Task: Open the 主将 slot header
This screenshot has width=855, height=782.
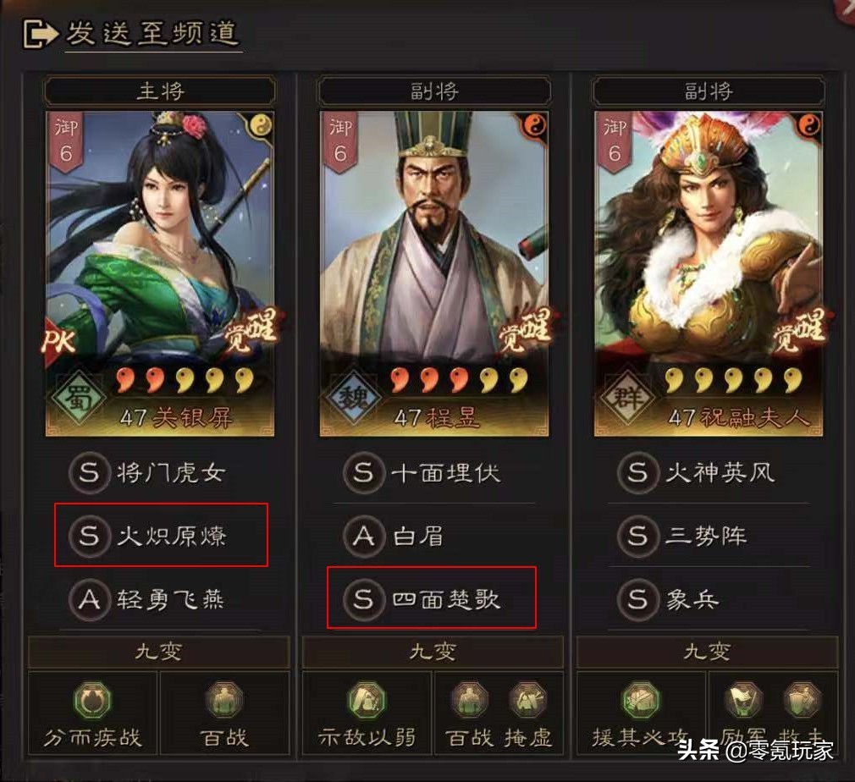Action: [x=160, y=91]
